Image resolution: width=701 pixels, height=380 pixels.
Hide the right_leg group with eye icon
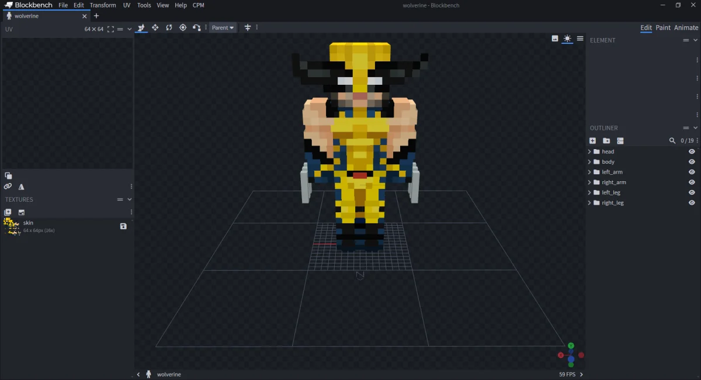pyautogui.click(x=692, y=203)
